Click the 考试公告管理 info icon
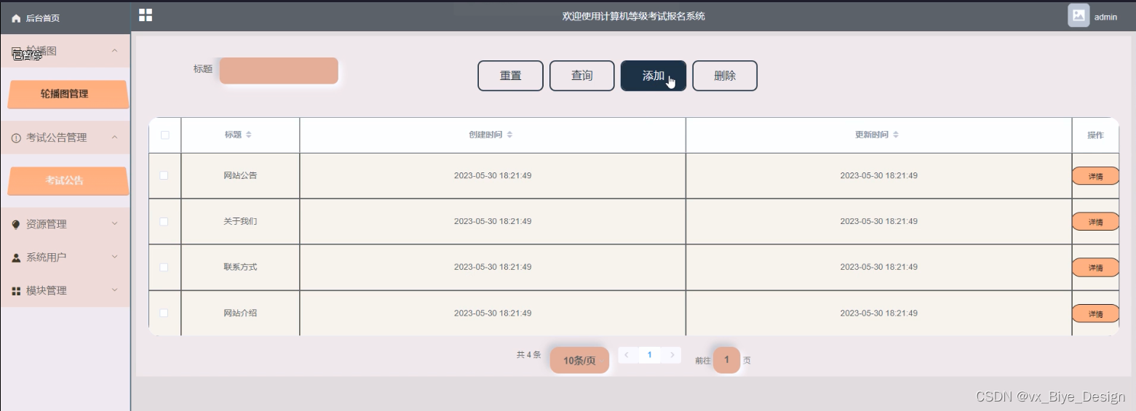The width and height of the screenshot is (1136, 411). click(16, 137)
